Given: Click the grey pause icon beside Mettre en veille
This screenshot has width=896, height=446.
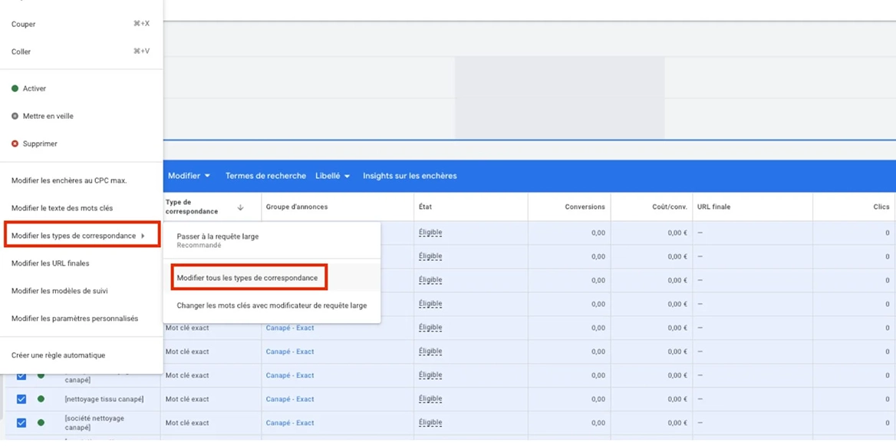Looking at the screenshot, I should tap(15, 116).
